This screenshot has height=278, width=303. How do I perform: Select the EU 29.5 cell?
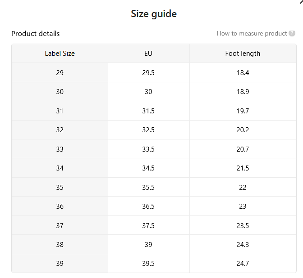click(148, 73)
